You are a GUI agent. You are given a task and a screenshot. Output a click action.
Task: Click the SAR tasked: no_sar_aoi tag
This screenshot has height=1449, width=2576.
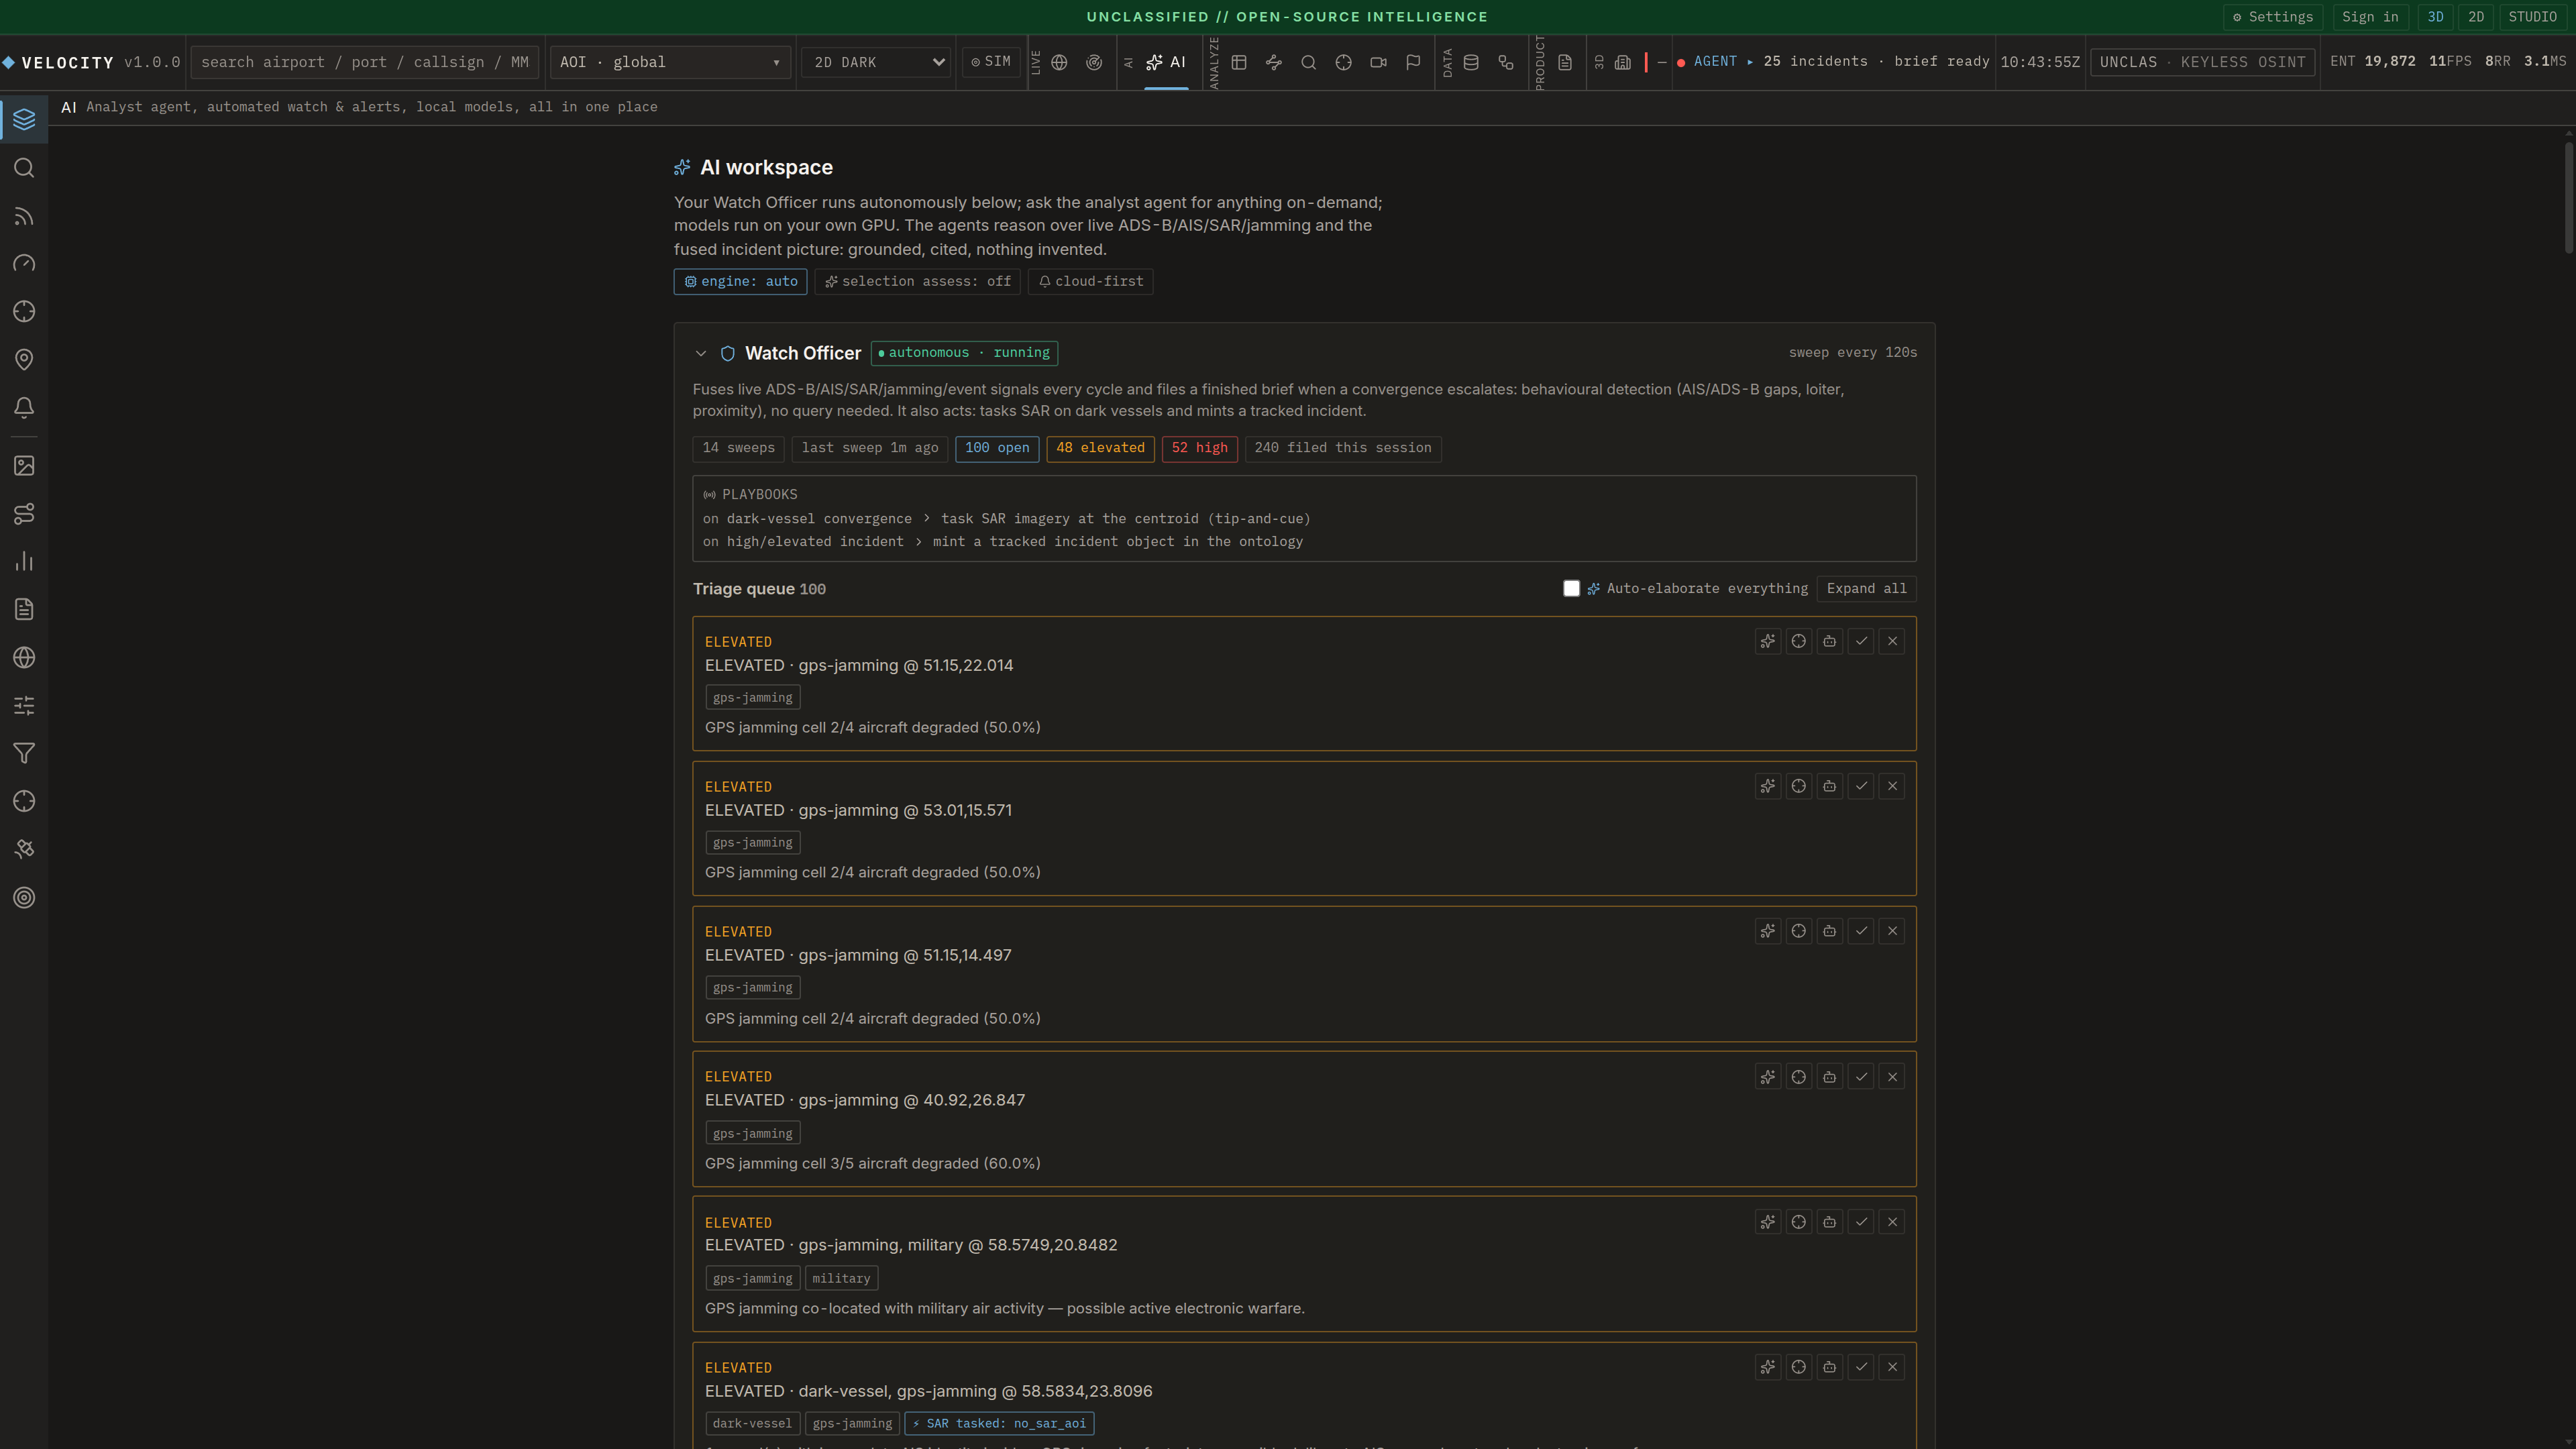click(999, 1424)
